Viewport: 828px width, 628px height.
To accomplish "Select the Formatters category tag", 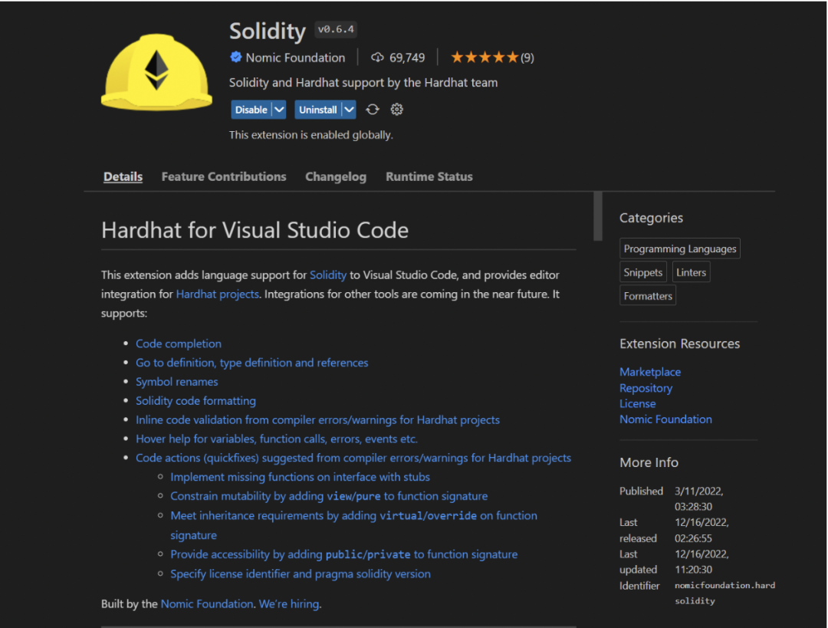I will [647, 296].
